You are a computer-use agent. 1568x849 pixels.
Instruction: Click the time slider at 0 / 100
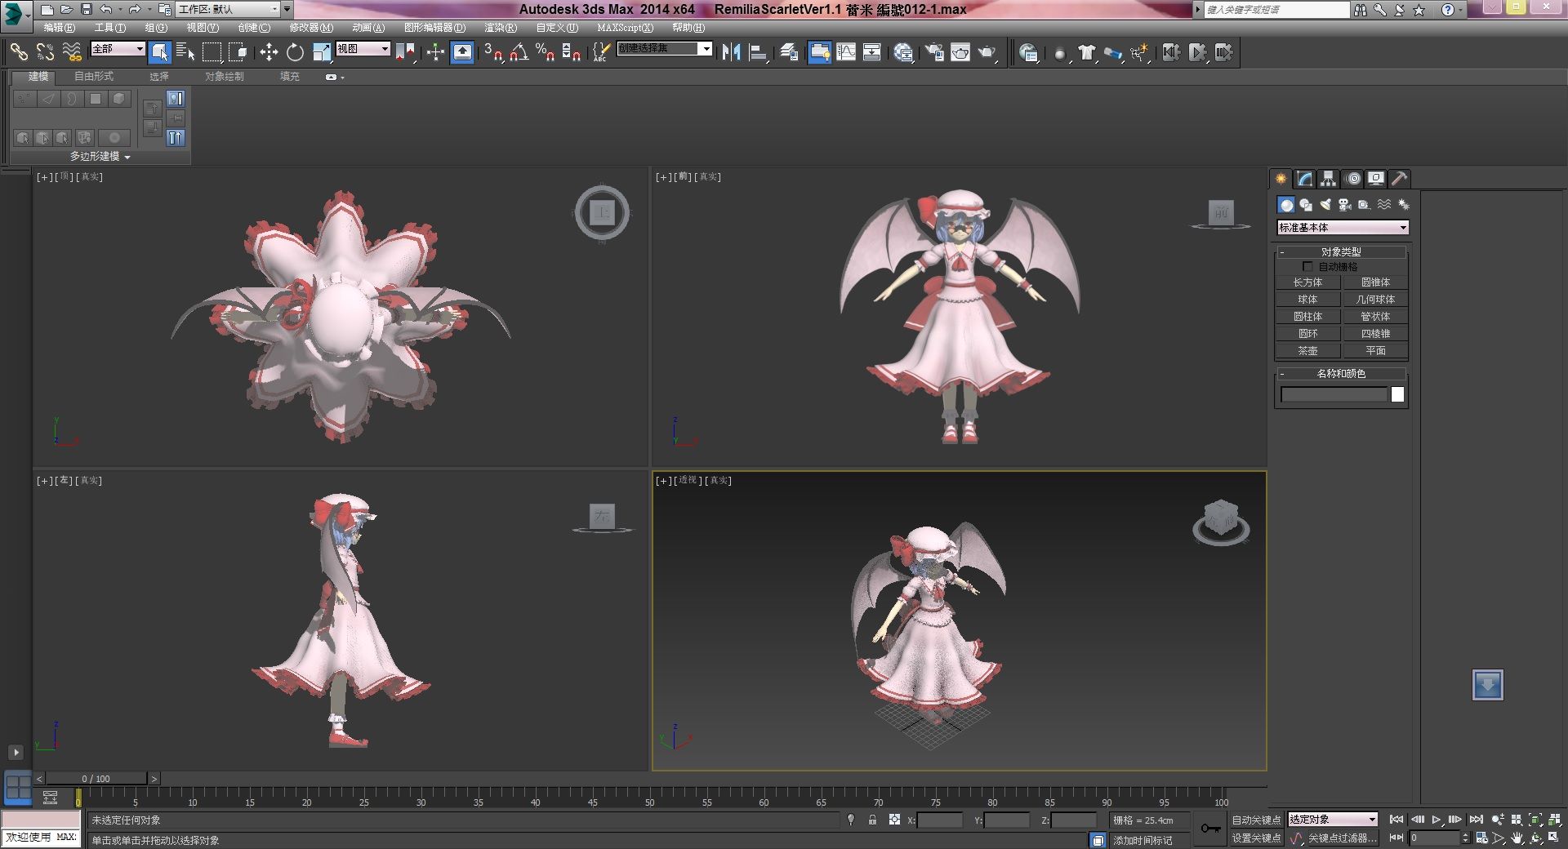click(x=96, y=779)
